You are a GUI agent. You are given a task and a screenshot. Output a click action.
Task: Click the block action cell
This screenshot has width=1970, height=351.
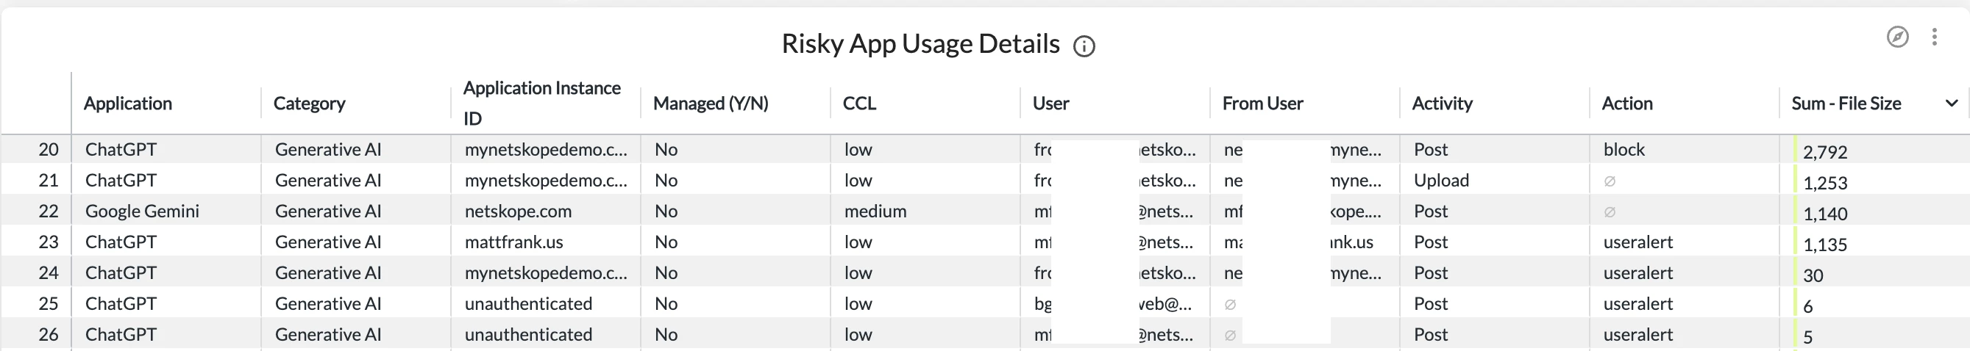(x=1624, y=150)
